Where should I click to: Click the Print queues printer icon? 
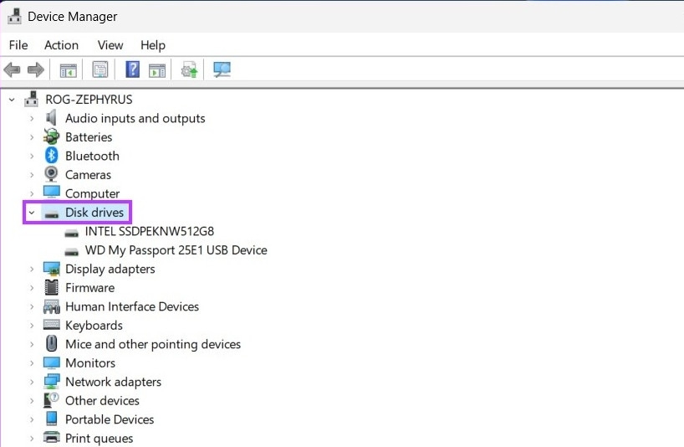point(52,438)
